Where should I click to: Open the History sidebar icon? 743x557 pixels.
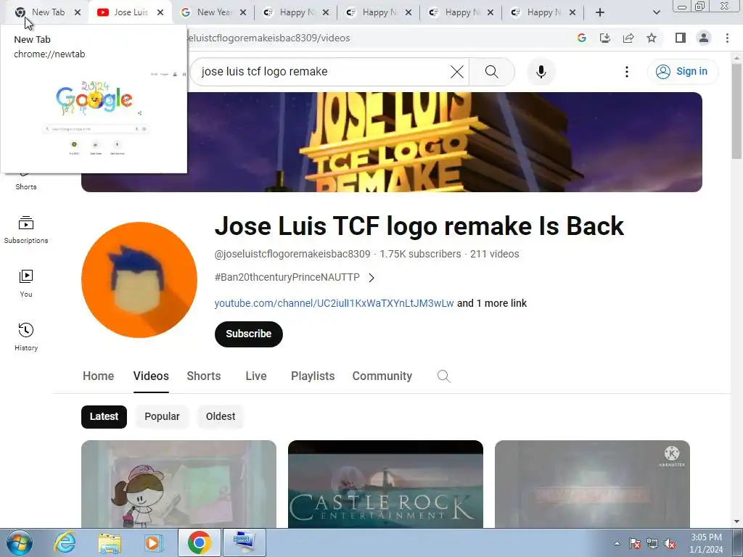point(26,337)
